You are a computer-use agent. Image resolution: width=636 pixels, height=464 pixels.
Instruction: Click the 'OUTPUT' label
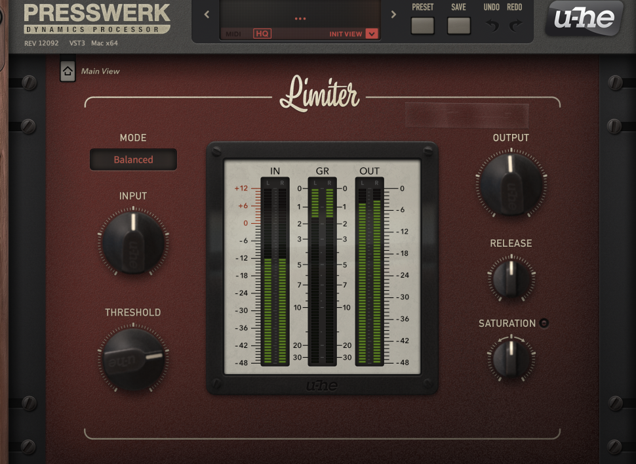(x=511, y=138)
